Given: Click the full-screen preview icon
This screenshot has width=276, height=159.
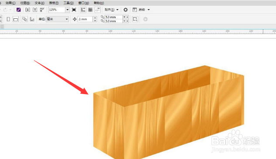Looking at the screenshot, I should pos(74,10).
